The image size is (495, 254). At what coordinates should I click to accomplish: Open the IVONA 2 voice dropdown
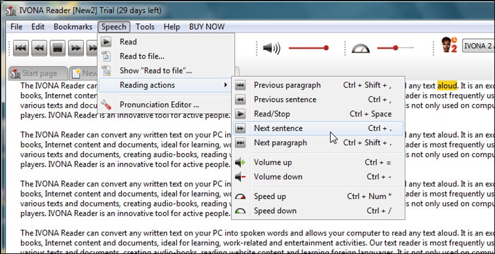coord(478,46)
